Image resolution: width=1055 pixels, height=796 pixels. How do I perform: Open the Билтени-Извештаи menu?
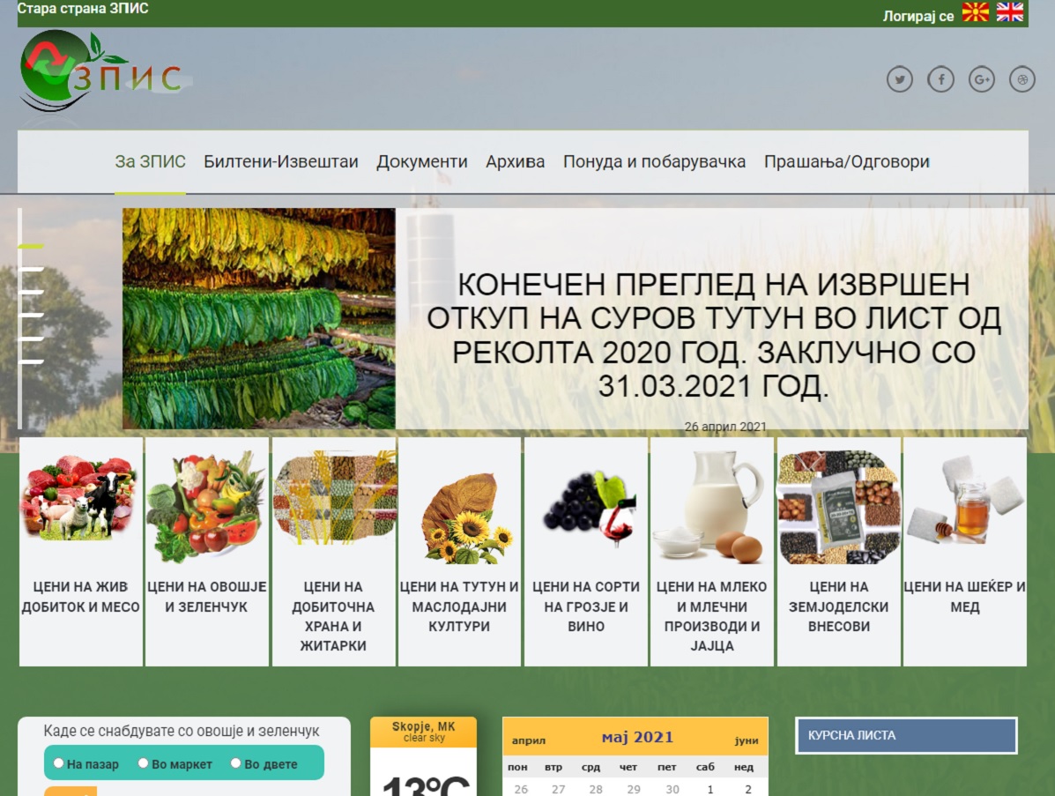[280, 162]
